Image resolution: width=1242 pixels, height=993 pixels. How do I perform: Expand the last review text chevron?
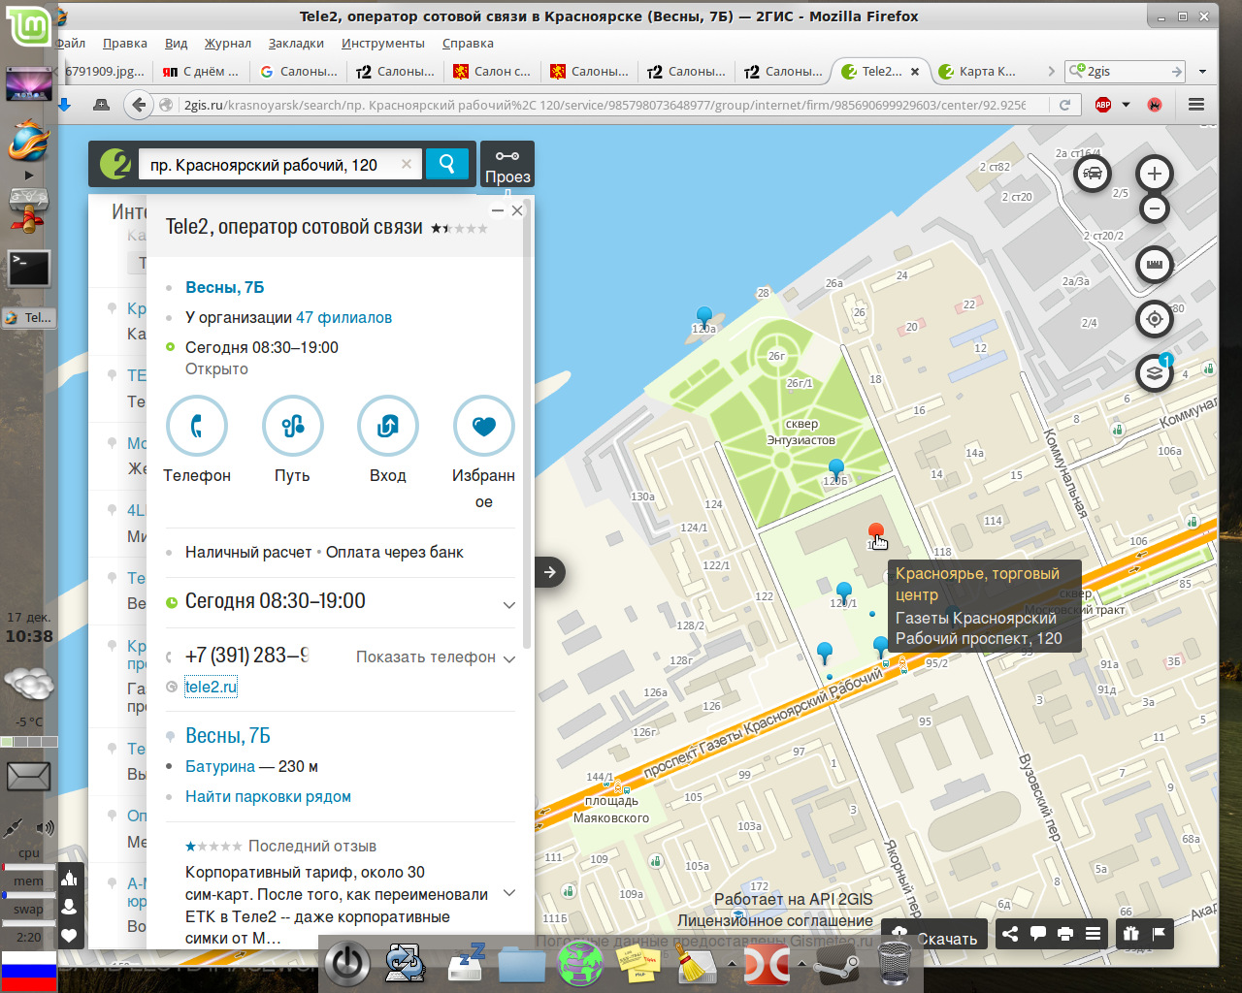coord(508,893)
